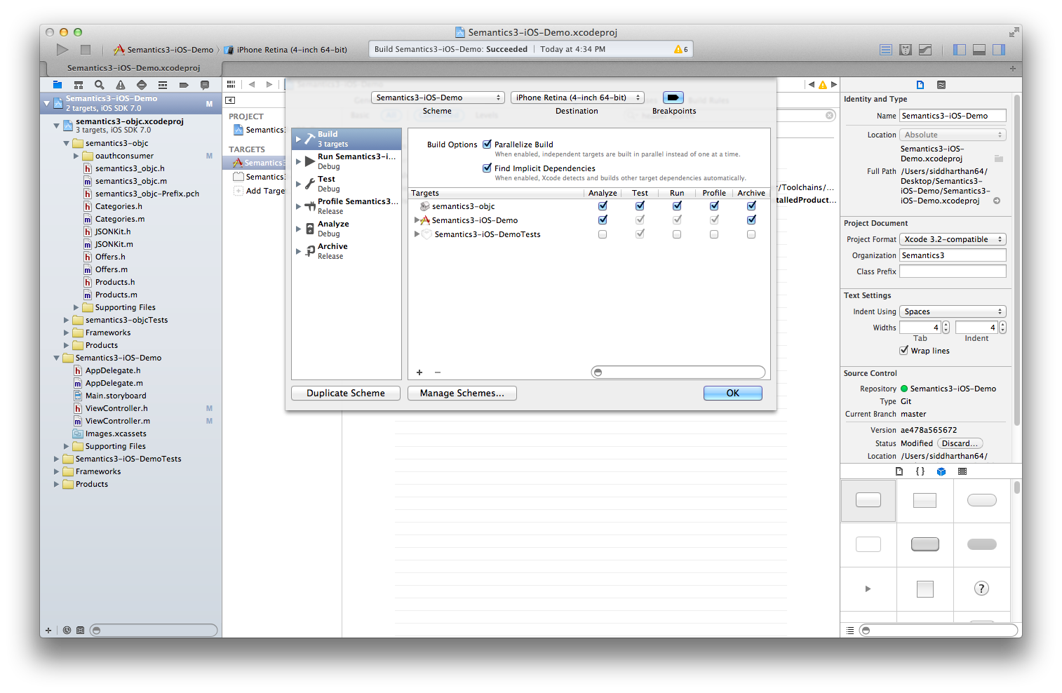Select the Build action in scheme list

[x=347, y=139]
